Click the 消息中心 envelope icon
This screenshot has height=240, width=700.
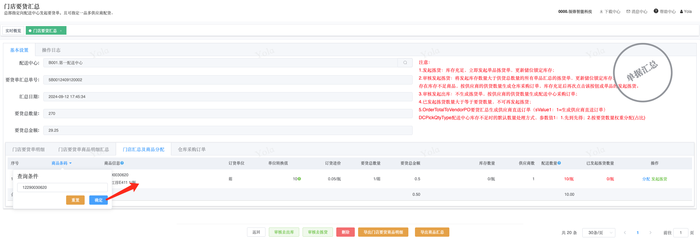point(628,12)
